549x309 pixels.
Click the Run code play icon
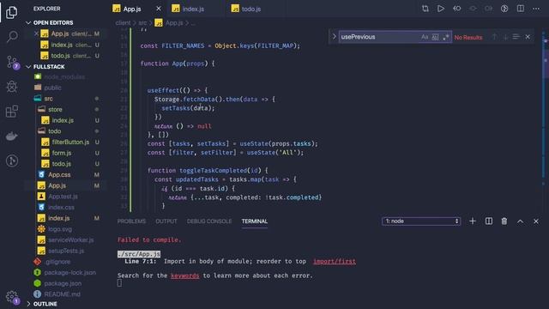(441, 9)
